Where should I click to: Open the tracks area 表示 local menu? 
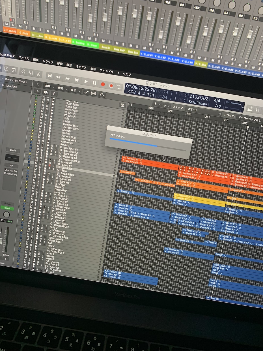coord(75,90)
